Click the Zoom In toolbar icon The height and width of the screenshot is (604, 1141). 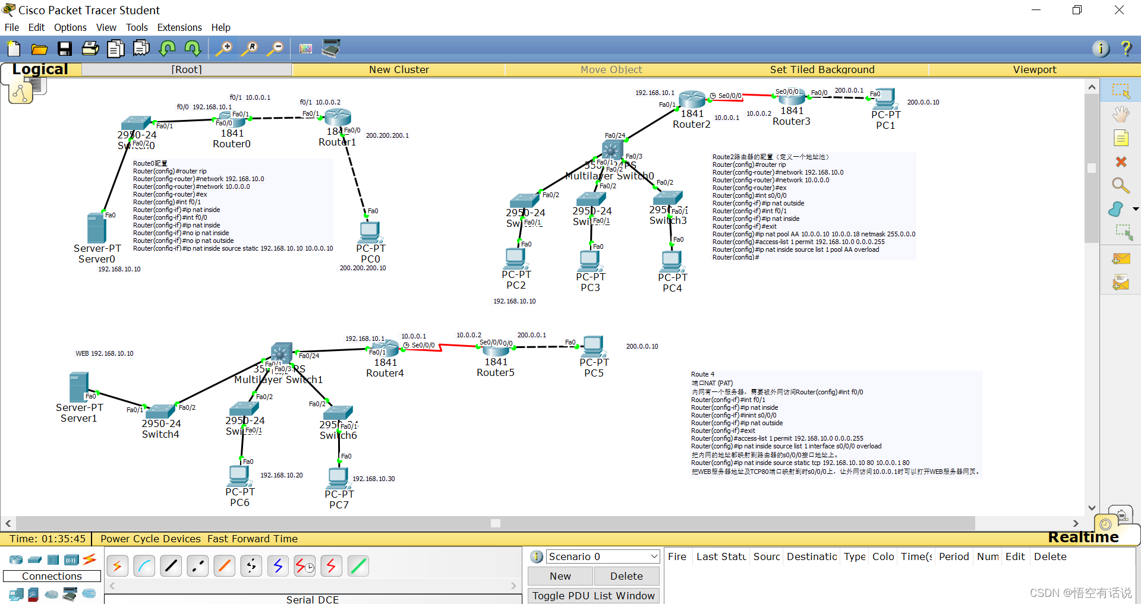tap(223, 48)
